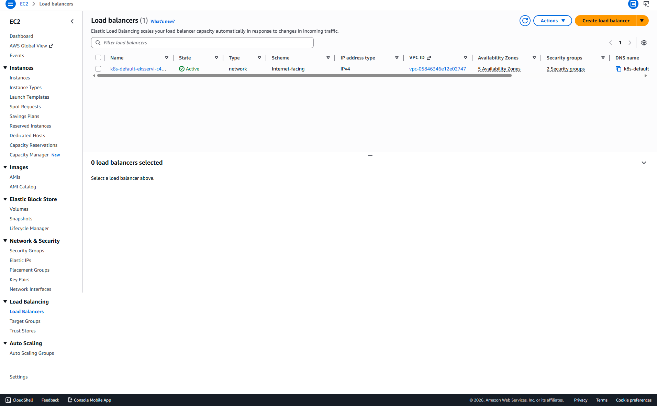View 2 Security groups details
Viewport: 657px width, 406px height.
566,69
